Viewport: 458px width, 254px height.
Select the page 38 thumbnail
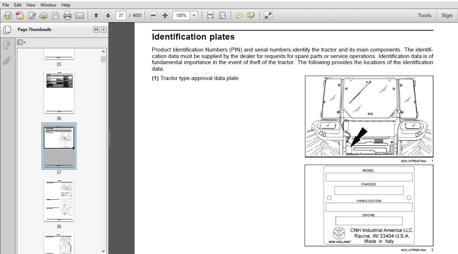tap(59, 200)
